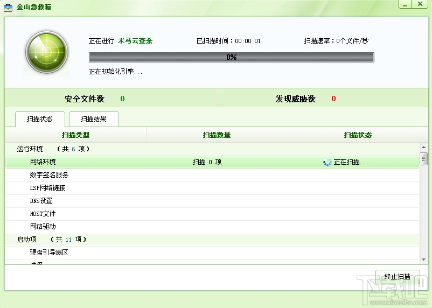Click the 已扫描时间 00:00:01 text
432x308 pixels.
(x=228, y=41)
